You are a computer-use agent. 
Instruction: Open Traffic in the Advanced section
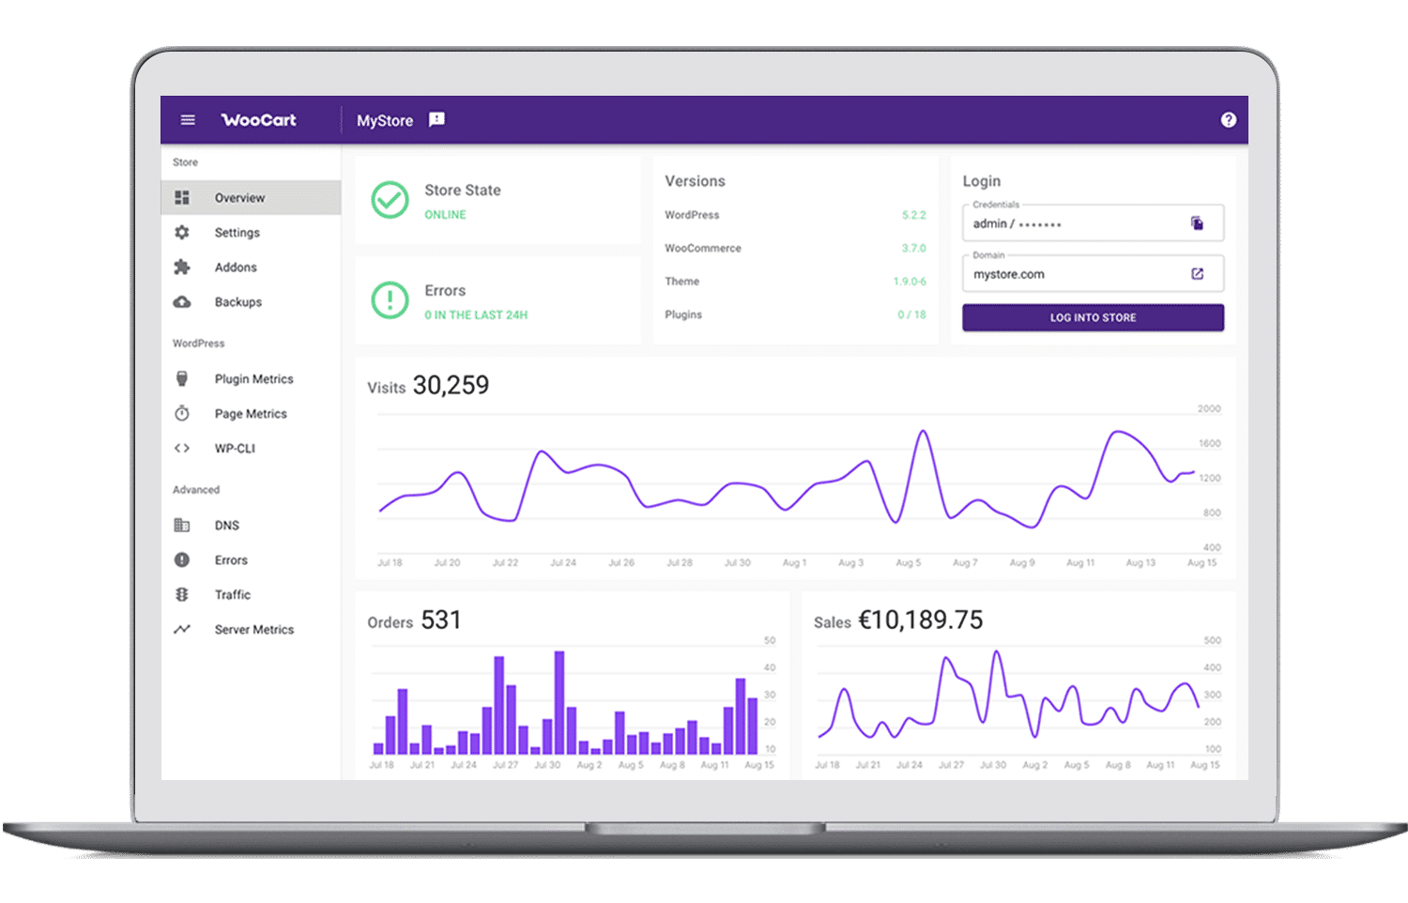click(251, 594)
